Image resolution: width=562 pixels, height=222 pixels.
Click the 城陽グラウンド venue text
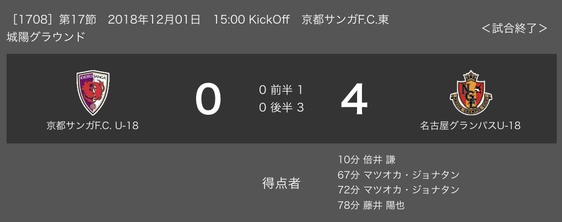[46, 37]
